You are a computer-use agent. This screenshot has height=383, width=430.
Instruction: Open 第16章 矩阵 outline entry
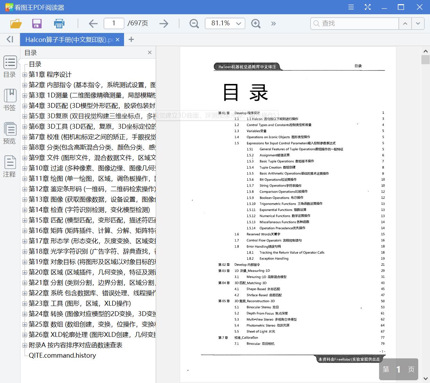(x=92, y=231)
